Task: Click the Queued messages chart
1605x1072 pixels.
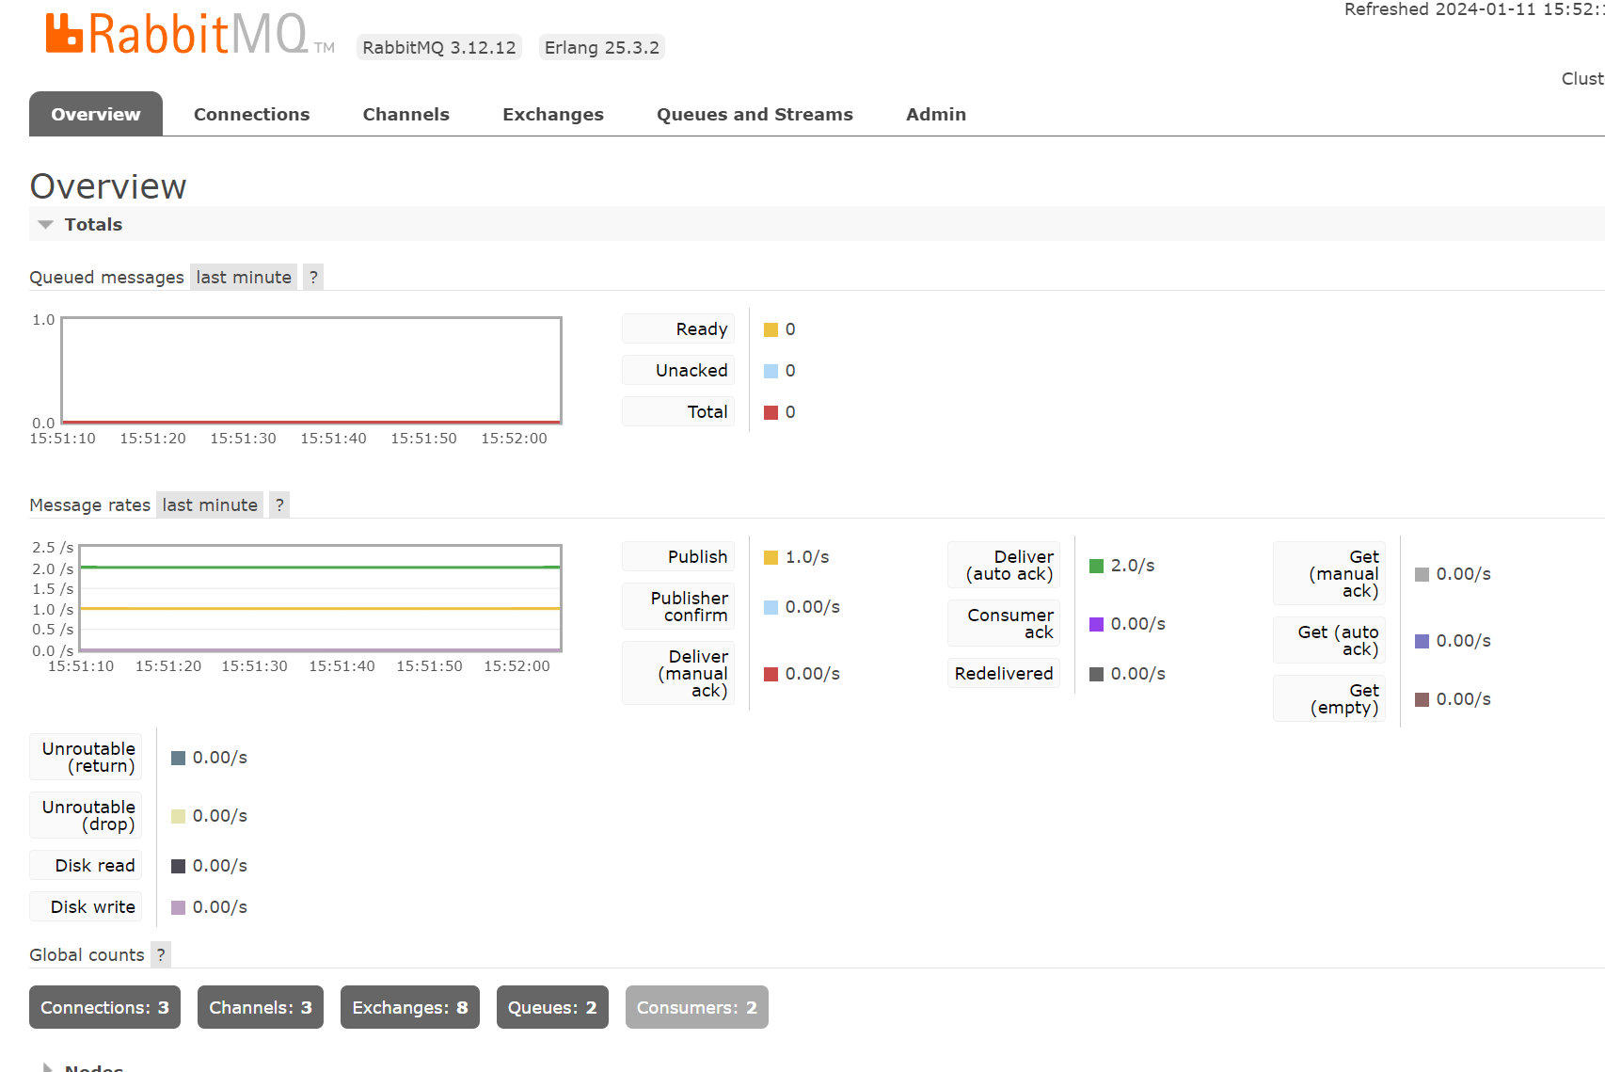Action: click(311, 370)
